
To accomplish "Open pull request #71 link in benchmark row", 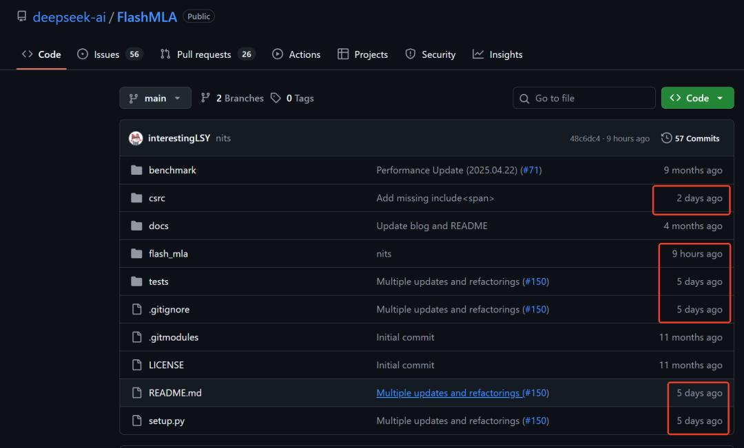I will coord(530,170).
